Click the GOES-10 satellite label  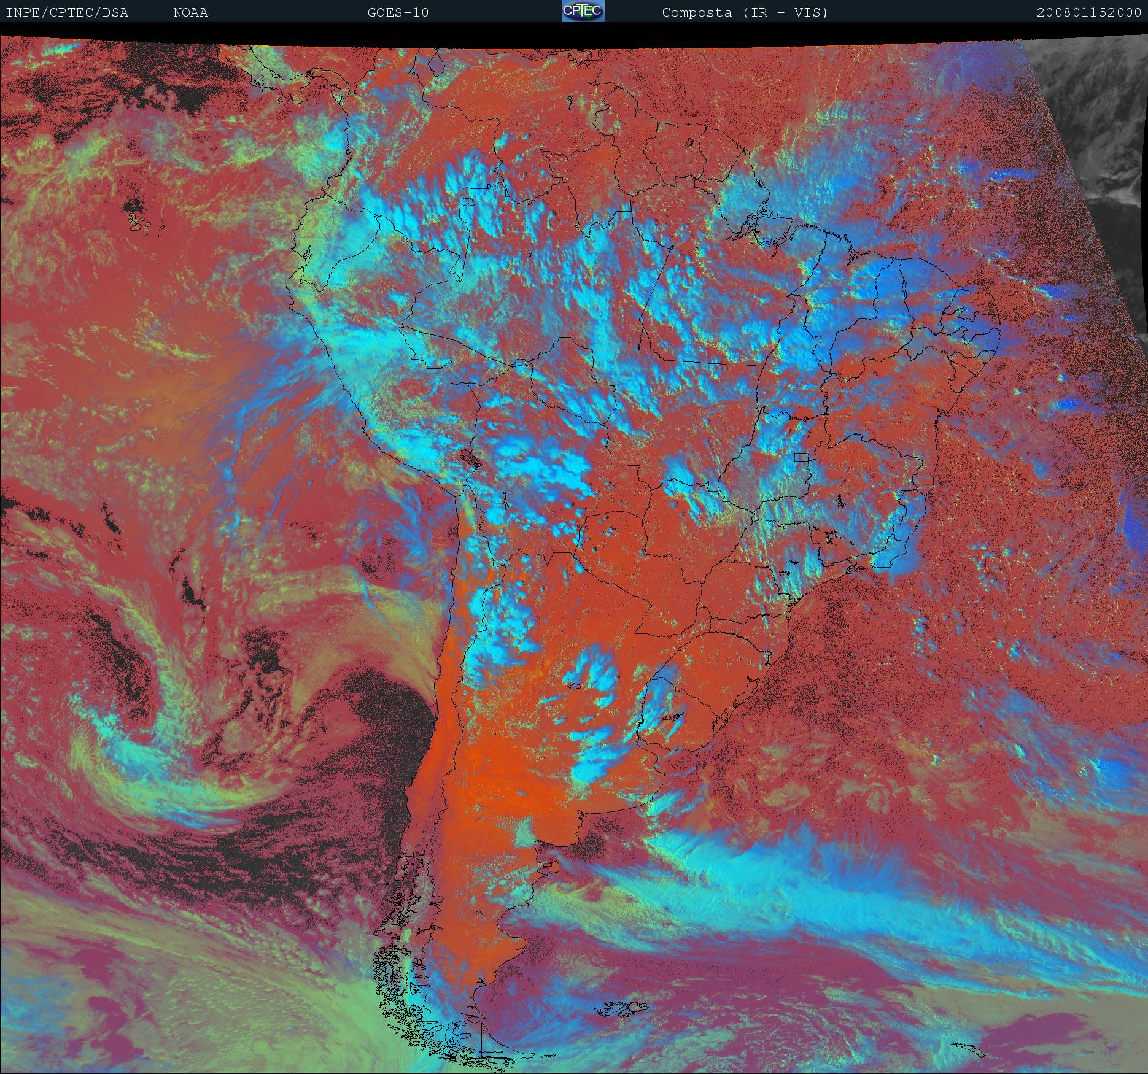click(x=398, y=12)
